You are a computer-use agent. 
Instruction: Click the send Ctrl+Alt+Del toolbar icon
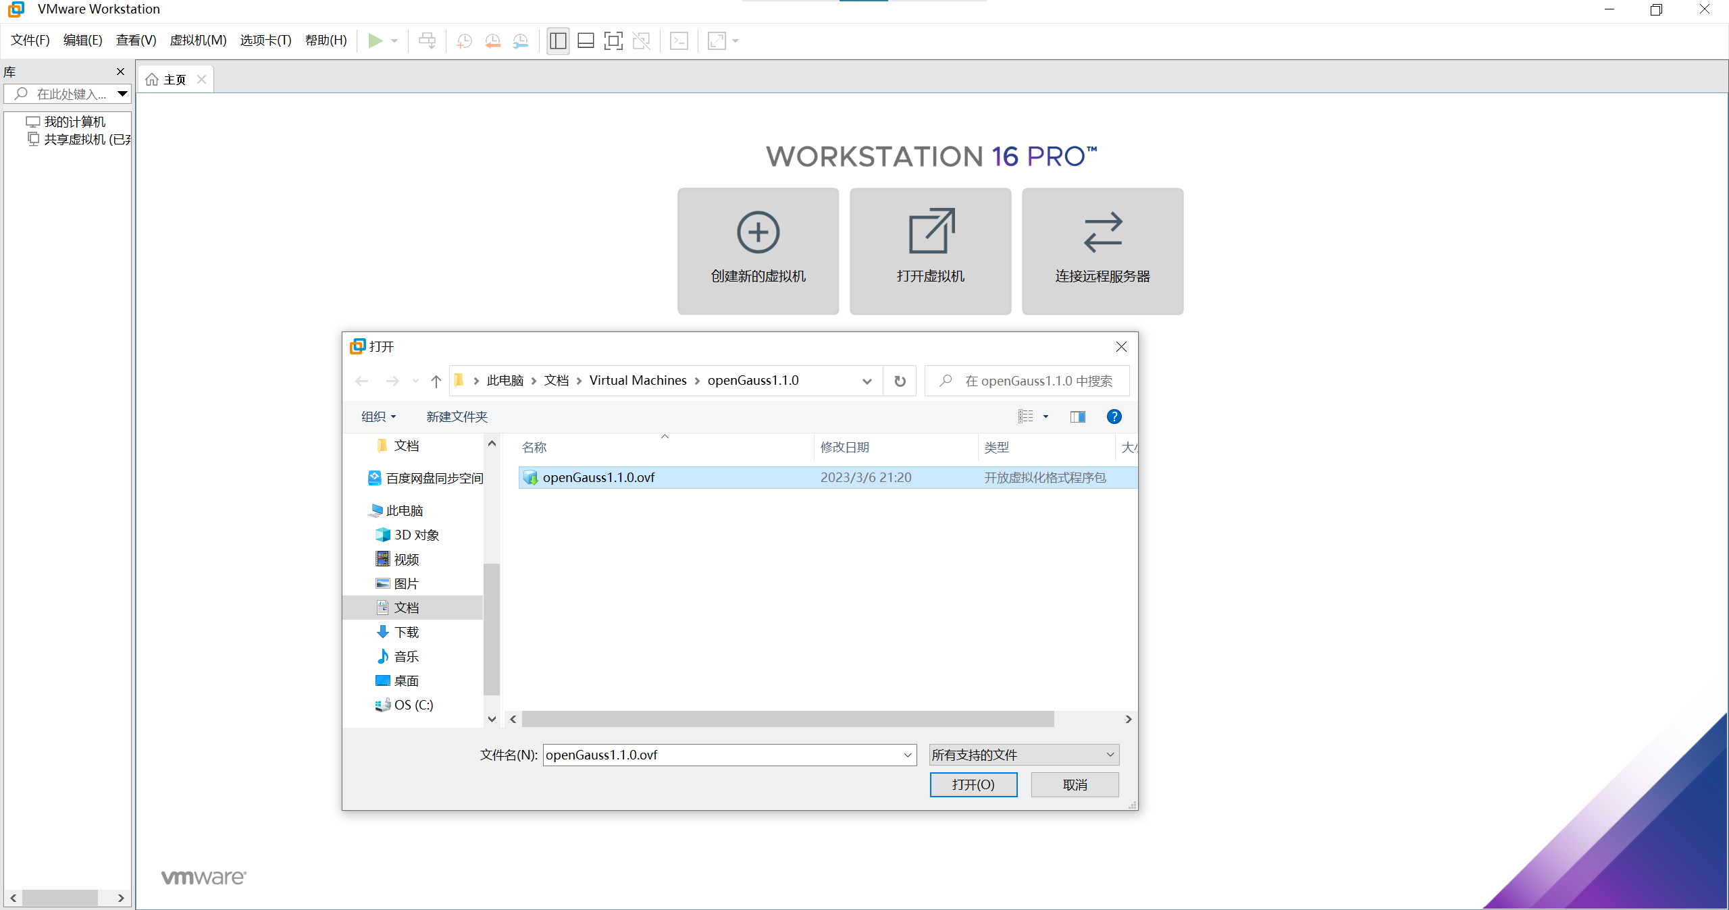pos(427,41)
